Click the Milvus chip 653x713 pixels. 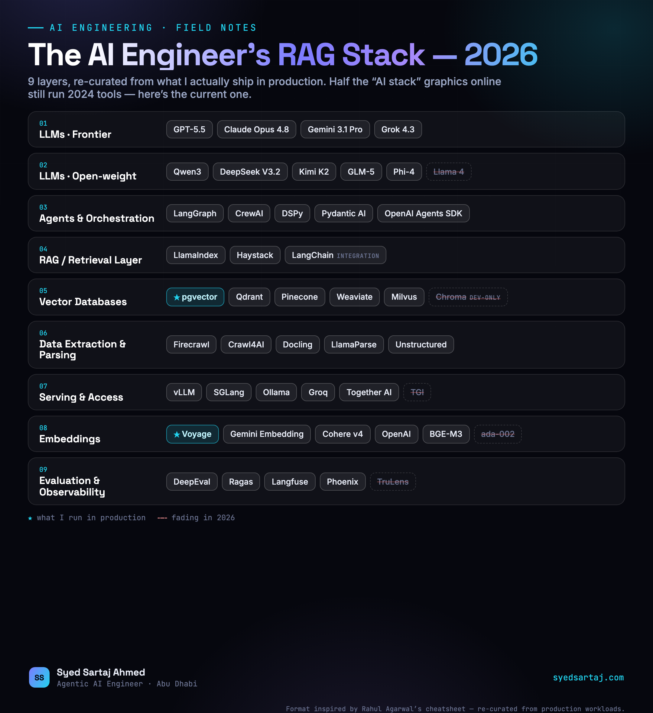[x=404, y=297]
